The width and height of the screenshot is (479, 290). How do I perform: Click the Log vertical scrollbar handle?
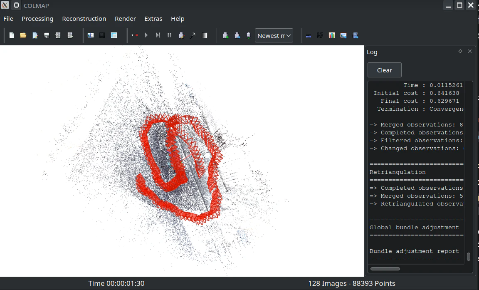click(x=468, y=256)
